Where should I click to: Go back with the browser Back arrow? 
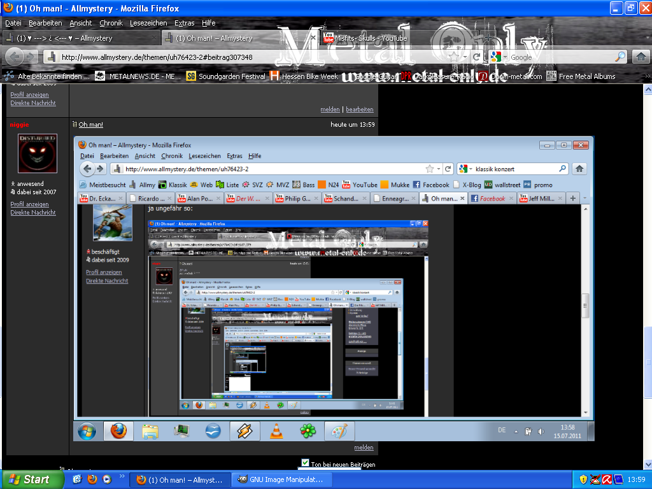pos(15,57)
